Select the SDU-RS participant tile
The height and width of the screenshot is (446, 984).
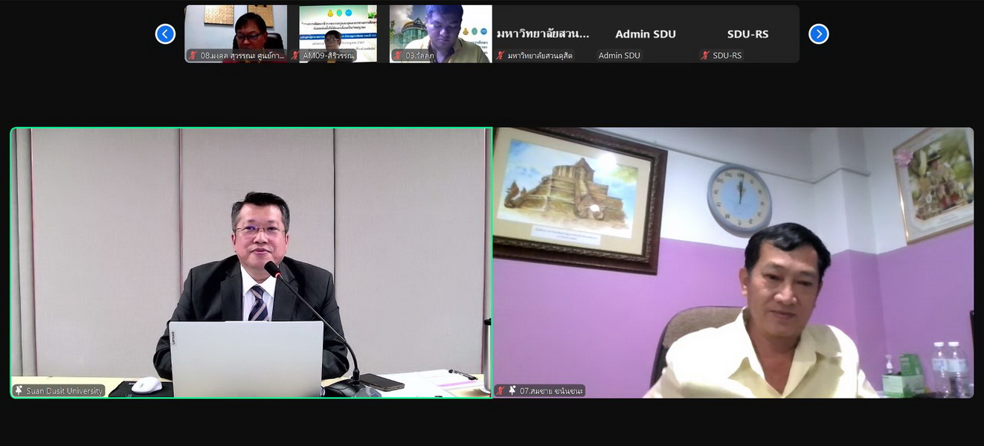748,34
